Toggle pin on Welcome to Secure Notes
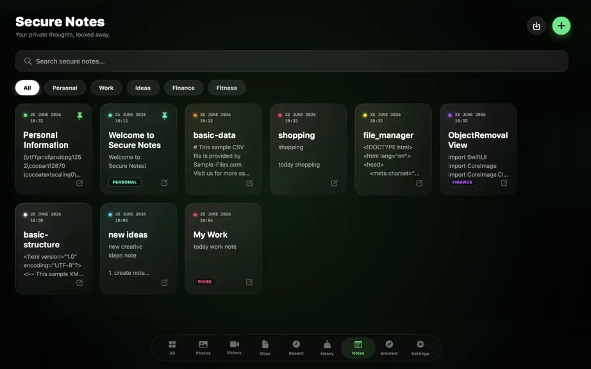This screenshot has width=591, height=369. point(165,115)
